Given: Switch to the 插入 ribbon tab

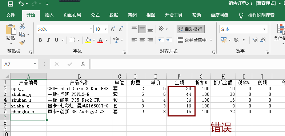Looking at the screenshot, I should coord(49,15).
